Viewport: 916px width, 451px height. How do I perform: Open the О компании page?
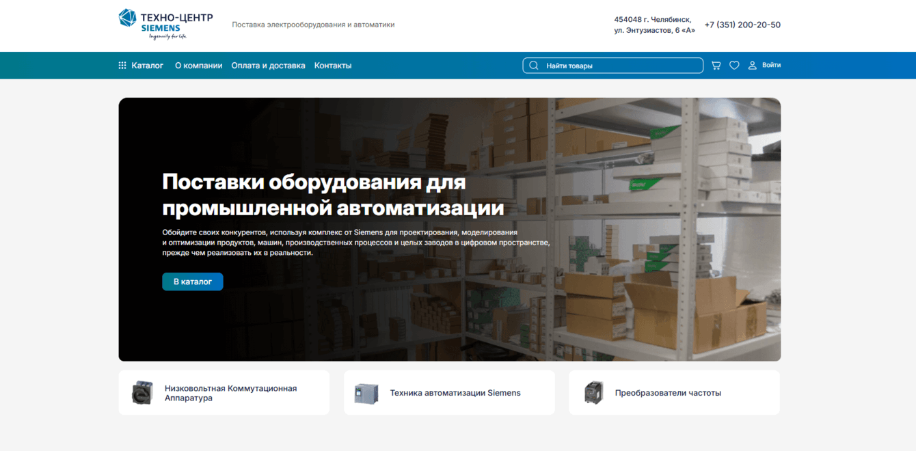click(x=199, y=65)
